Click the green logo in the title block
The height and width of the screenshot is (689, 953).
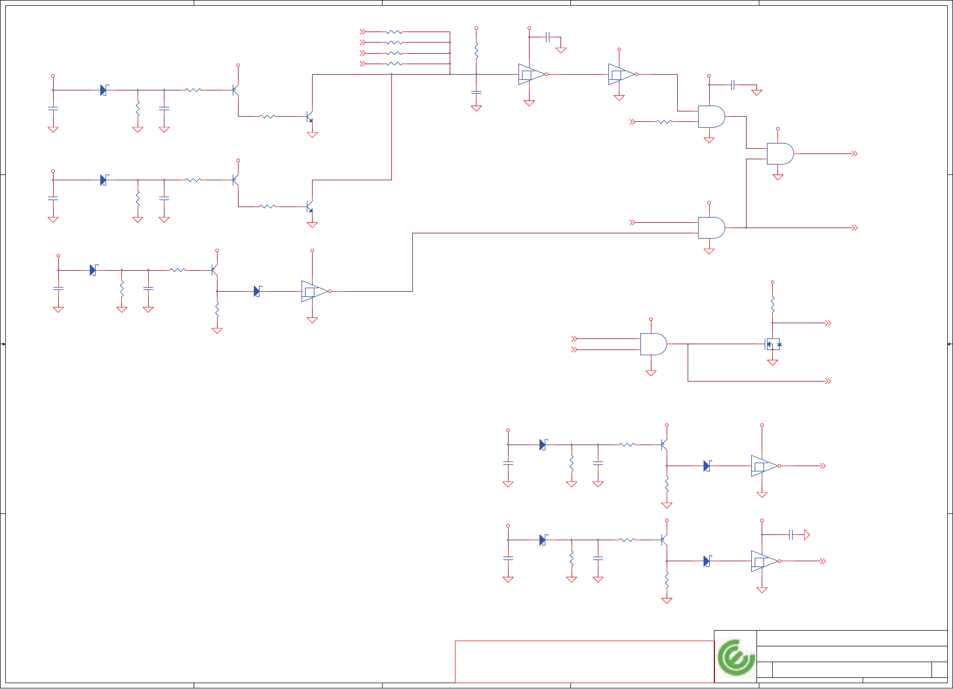[736, 657]
